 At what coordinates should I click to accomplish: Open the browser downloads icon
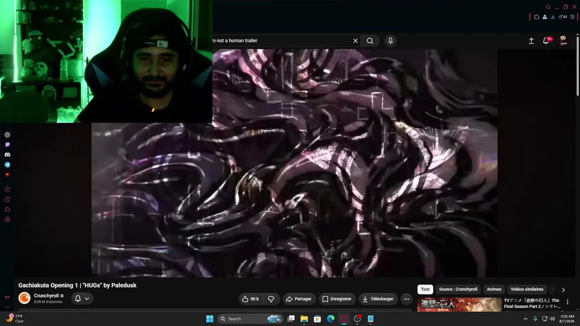[x=553, y=17]
